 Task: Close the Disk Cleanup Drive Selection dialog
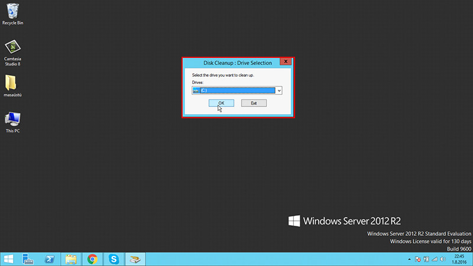tap(286, 61)
